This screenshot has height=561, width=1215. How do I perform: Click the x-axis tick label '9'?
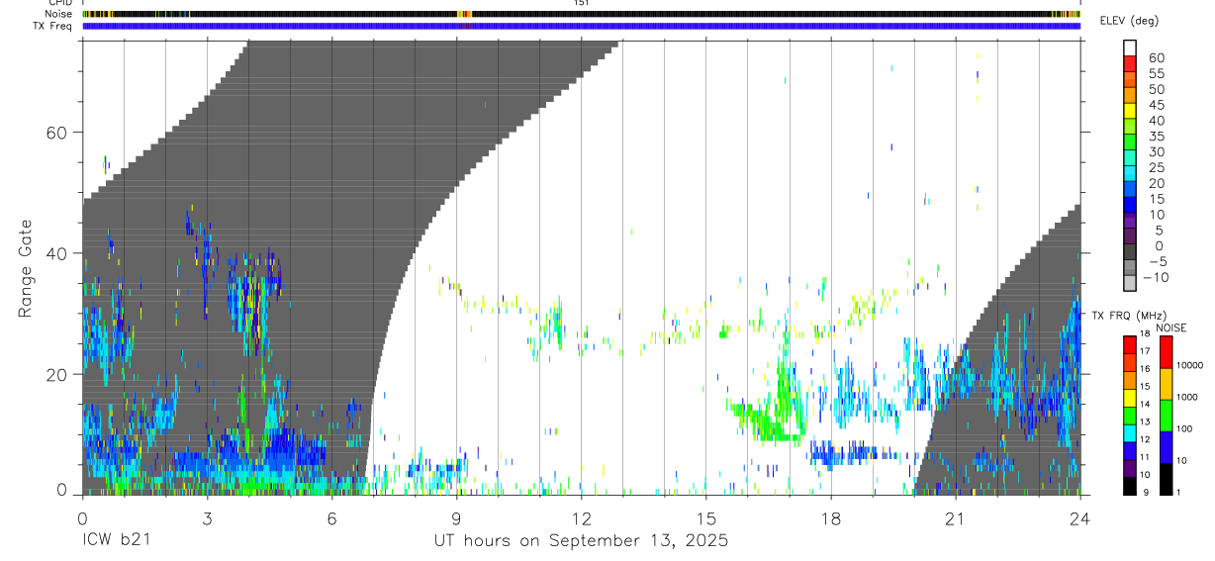456,518
